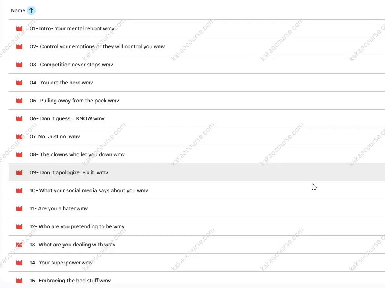Image resolution: width=385 pixels, height=288 pixels.
Task: Select 15- Embracing the bad stuff.wmv
Action: [70, 280]
